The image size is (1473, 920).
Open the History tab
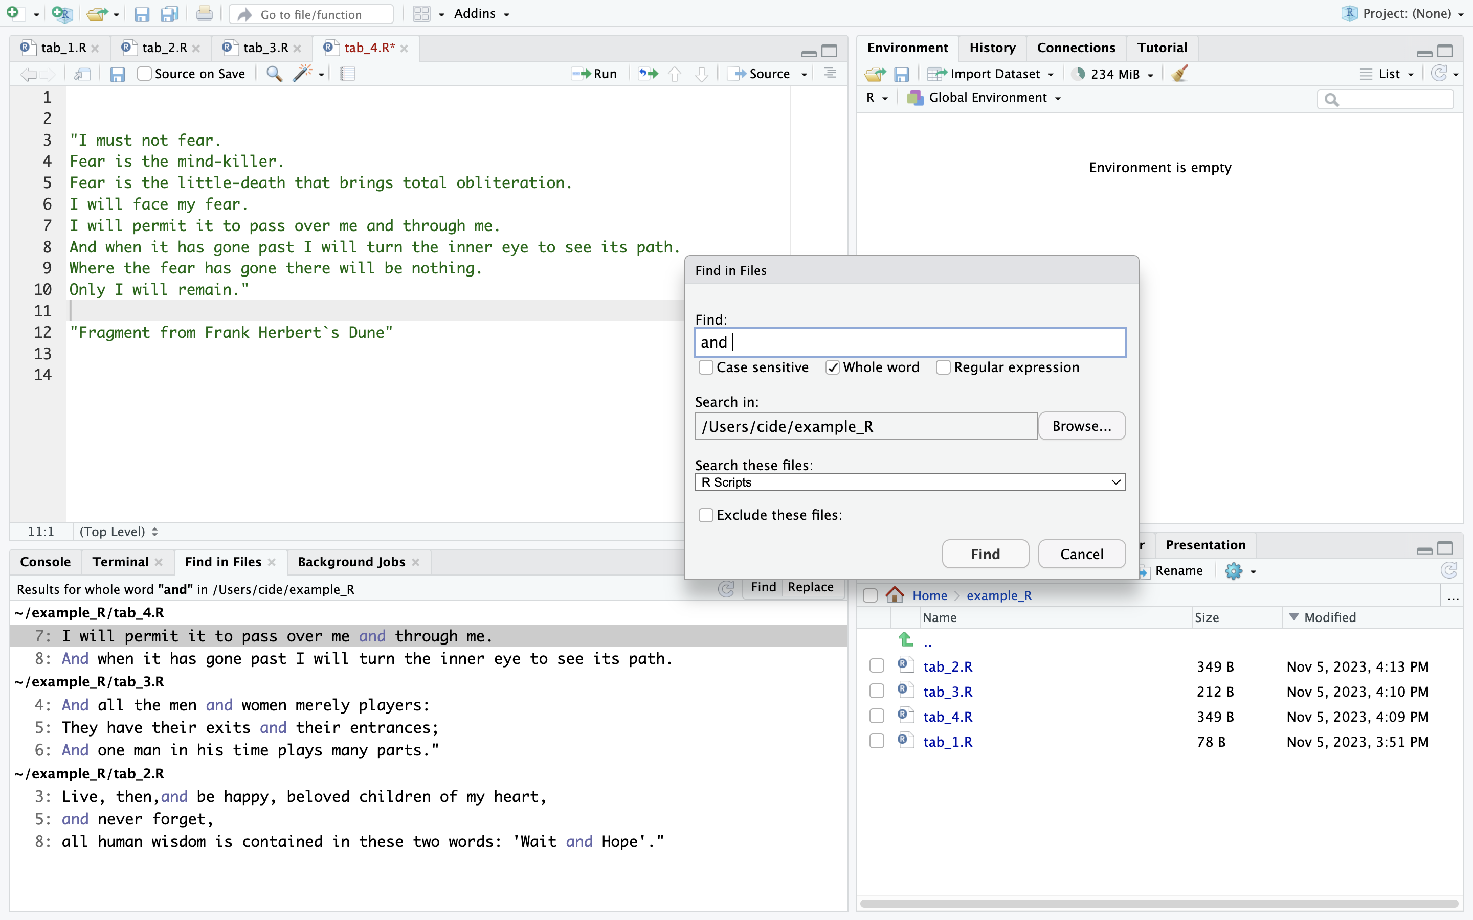coord(992,48)
